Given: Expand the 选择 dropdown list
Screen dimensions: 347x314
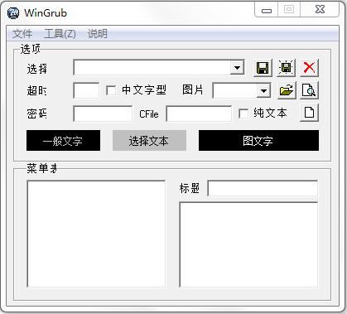Looking at the screenshot, I should coord(237,67).
